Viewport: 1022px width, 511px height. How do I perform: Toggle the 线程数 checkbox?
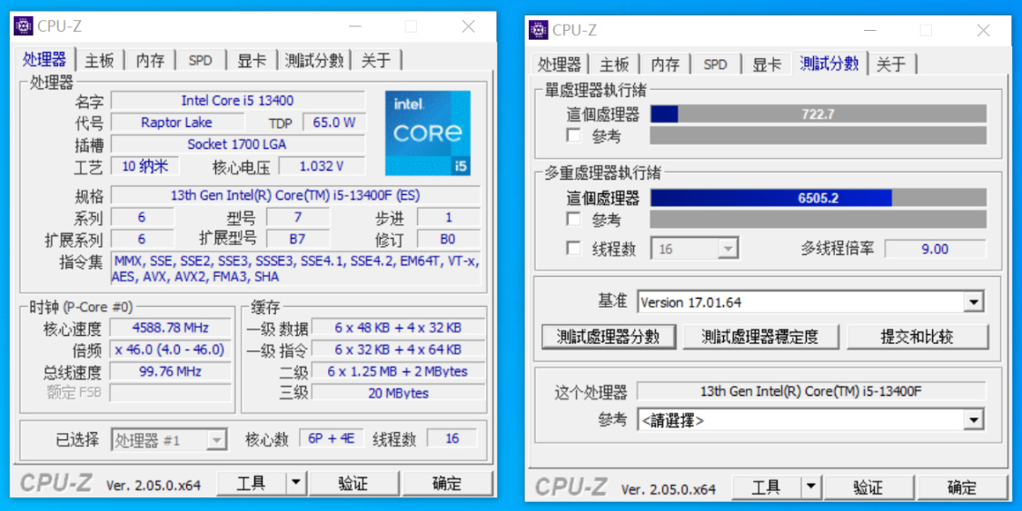573,249
